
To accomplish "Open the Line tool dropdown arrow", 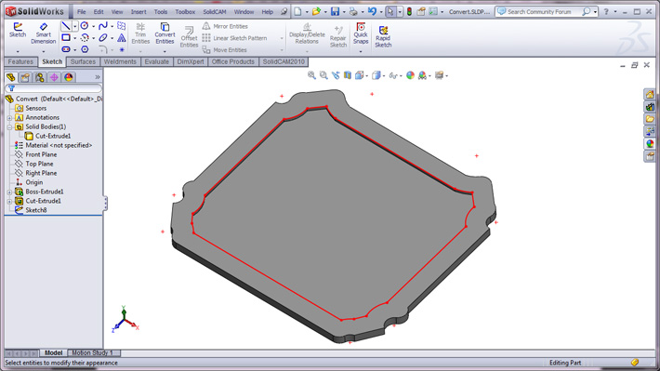I will [x=75, y=26].
